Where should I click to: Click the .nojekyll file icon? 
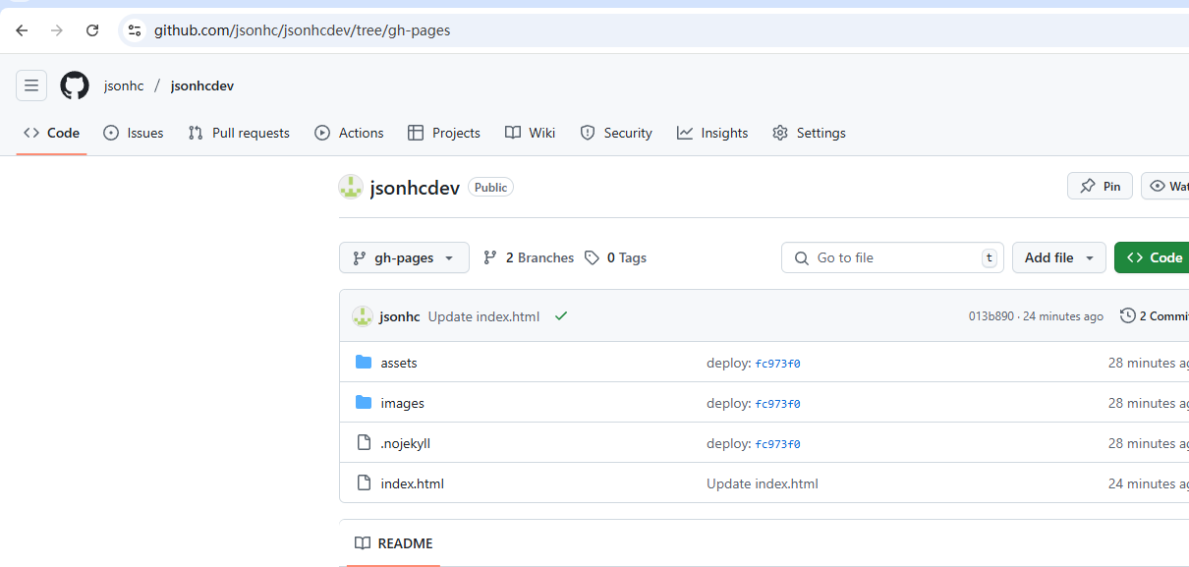coord(364,443)
